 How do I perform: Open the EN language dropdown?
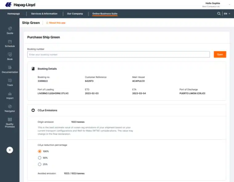(227, 14)
